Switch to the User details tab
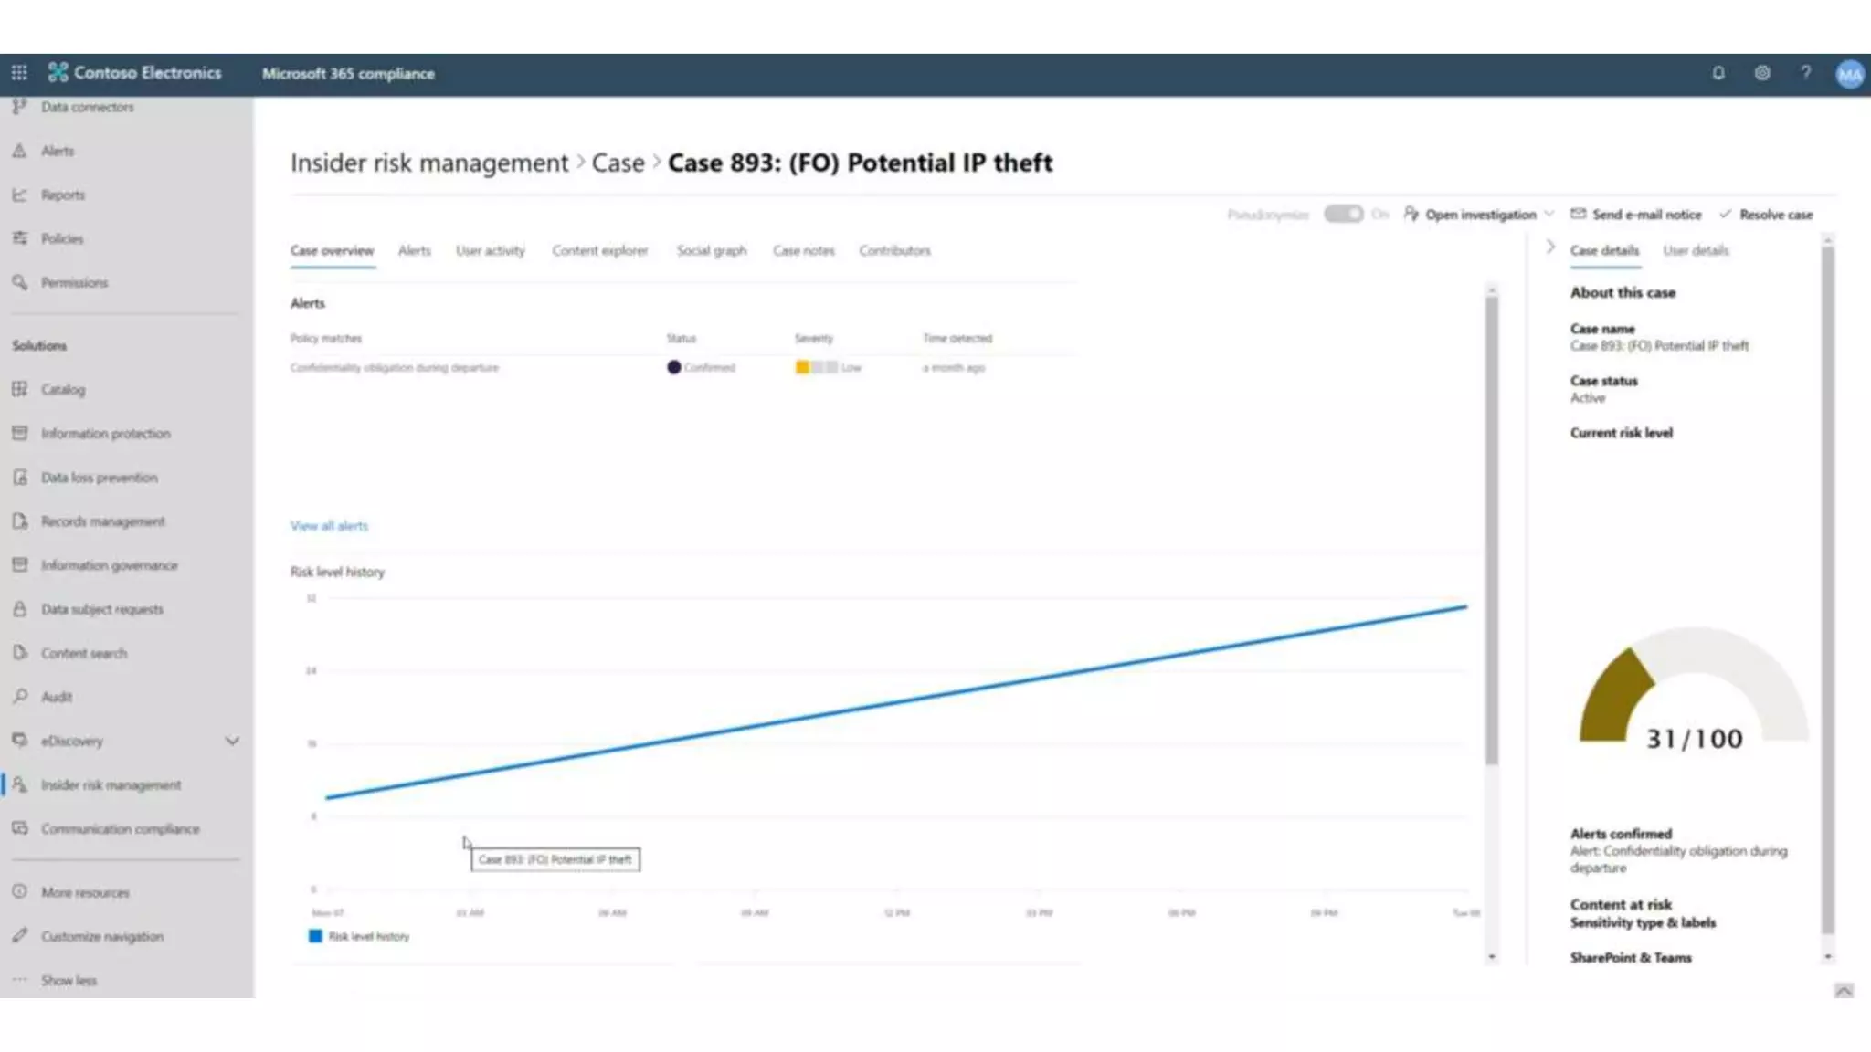The width and height of the screenshot is (1871, 1052). tap(1696, 250)
